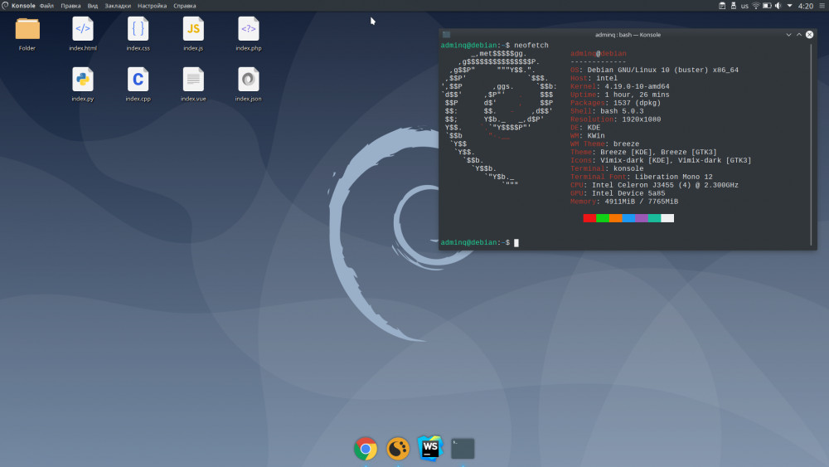The image size is (829, 467).
Task: Click the red neofetch color block
Action: [x=589, y=218]
